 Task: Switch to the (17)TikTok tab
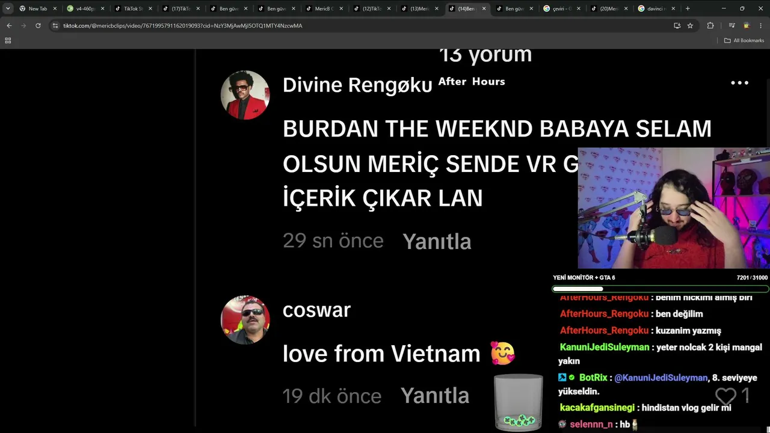(x=180, y=8)
